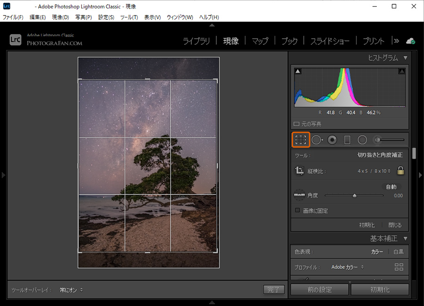Switch to the スライドショー module
424x306 pixels.
click(330, 41)
